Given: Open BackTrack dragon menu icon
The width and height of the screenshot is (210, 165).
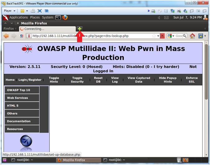Looking at the screenshot, I should click(6, 17).
